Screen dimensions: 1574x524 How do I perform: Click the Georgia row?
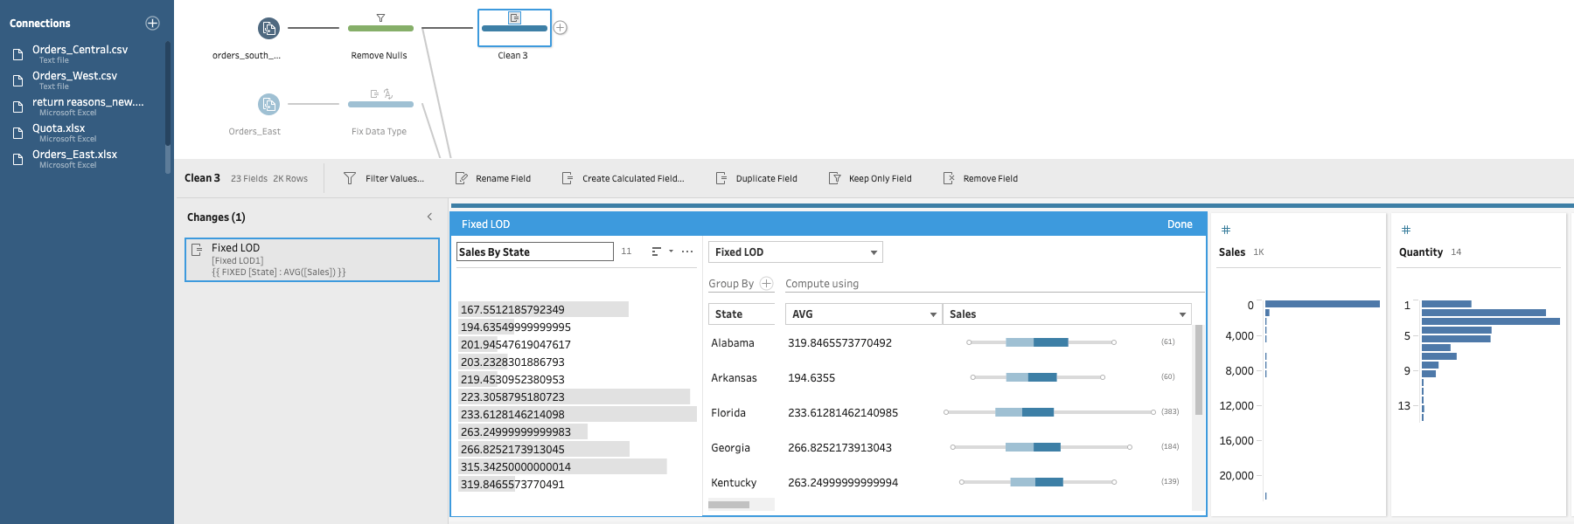click(x=949, y=447)
